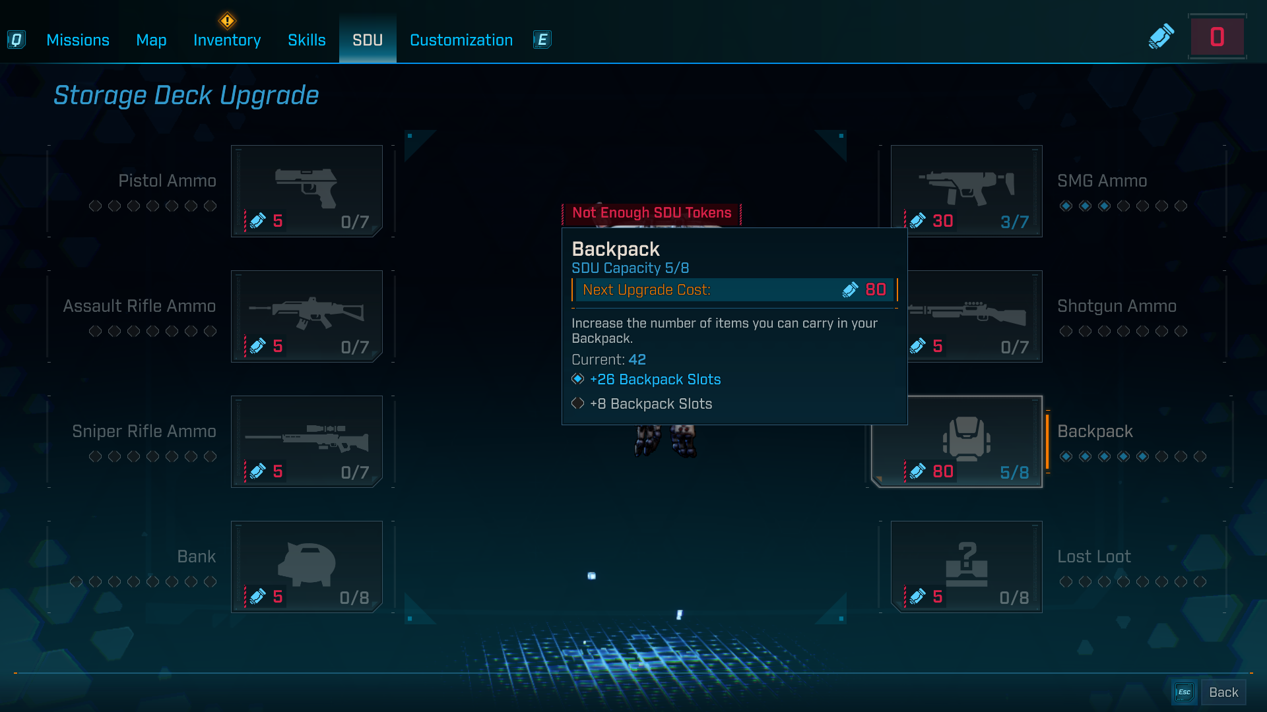Open the Lost Loot machine upgrade tile

point(966,566)
